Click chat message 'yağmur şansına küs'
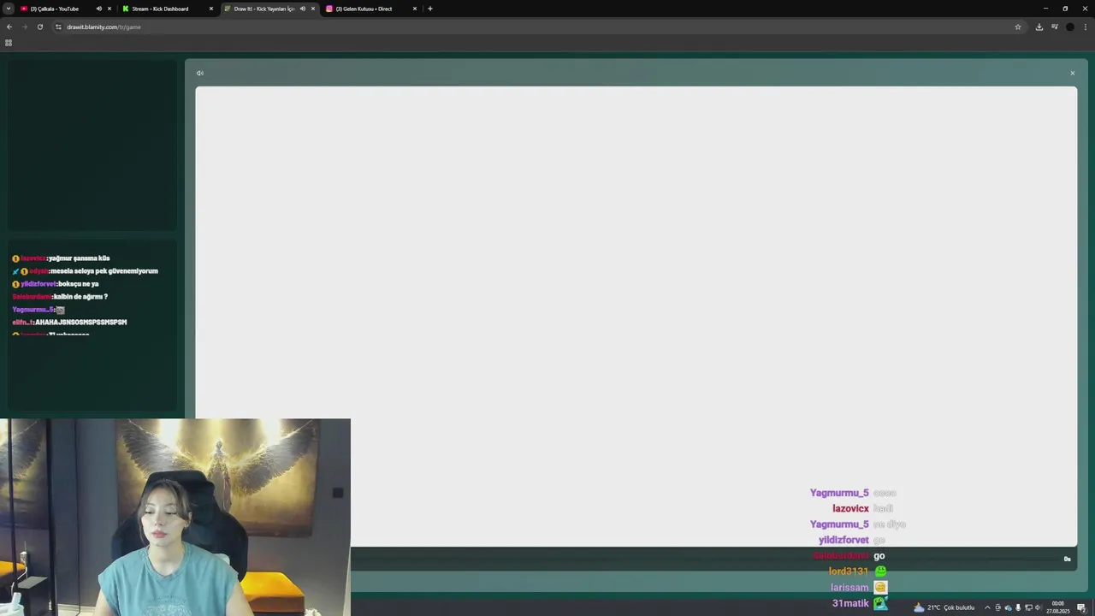This screenshot has width=1095, height=616. pyautogui.click(x=79, y=258)
